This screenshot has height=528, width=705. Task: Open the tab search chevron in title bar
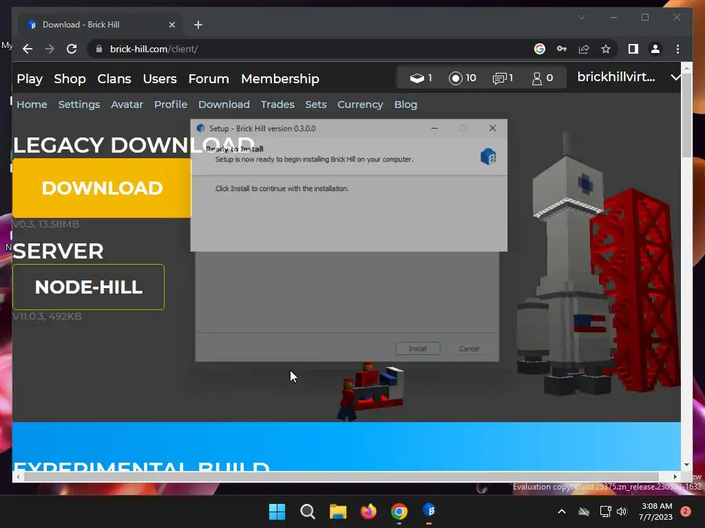click(x=581, y=17)
